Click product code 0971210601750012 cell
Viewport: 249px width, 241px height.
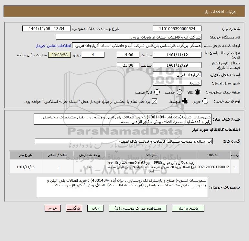213,167
